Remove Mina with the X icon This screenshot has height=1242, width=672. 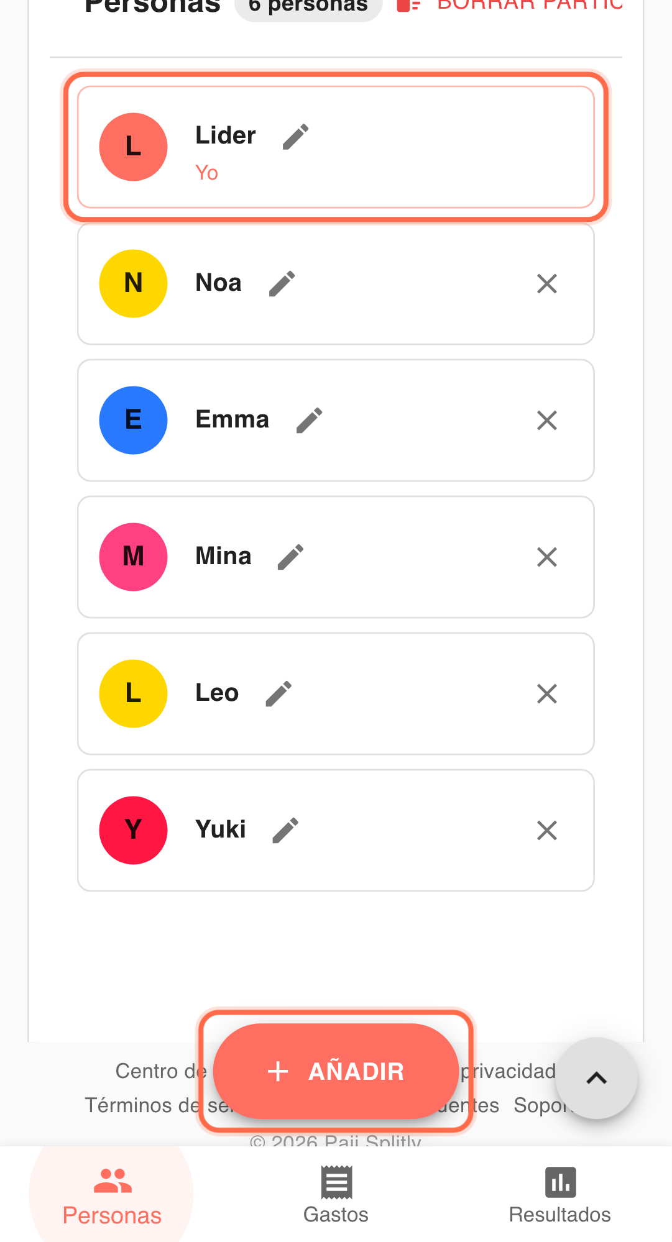click(547, 557)
